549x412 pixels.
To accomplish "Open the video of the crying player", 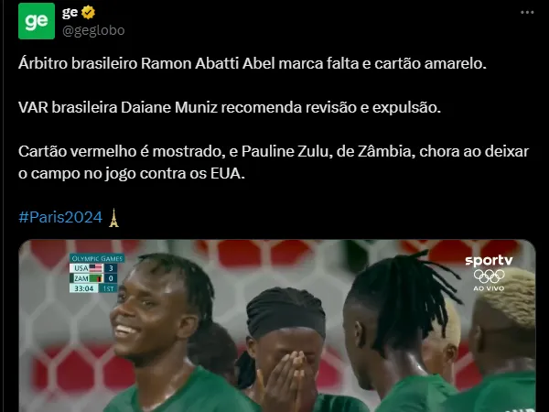I will (277, 326).
